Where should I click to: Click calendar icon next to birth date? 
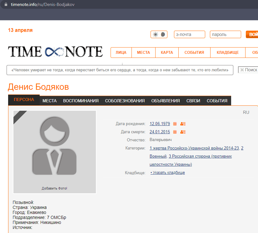point(175,124)
